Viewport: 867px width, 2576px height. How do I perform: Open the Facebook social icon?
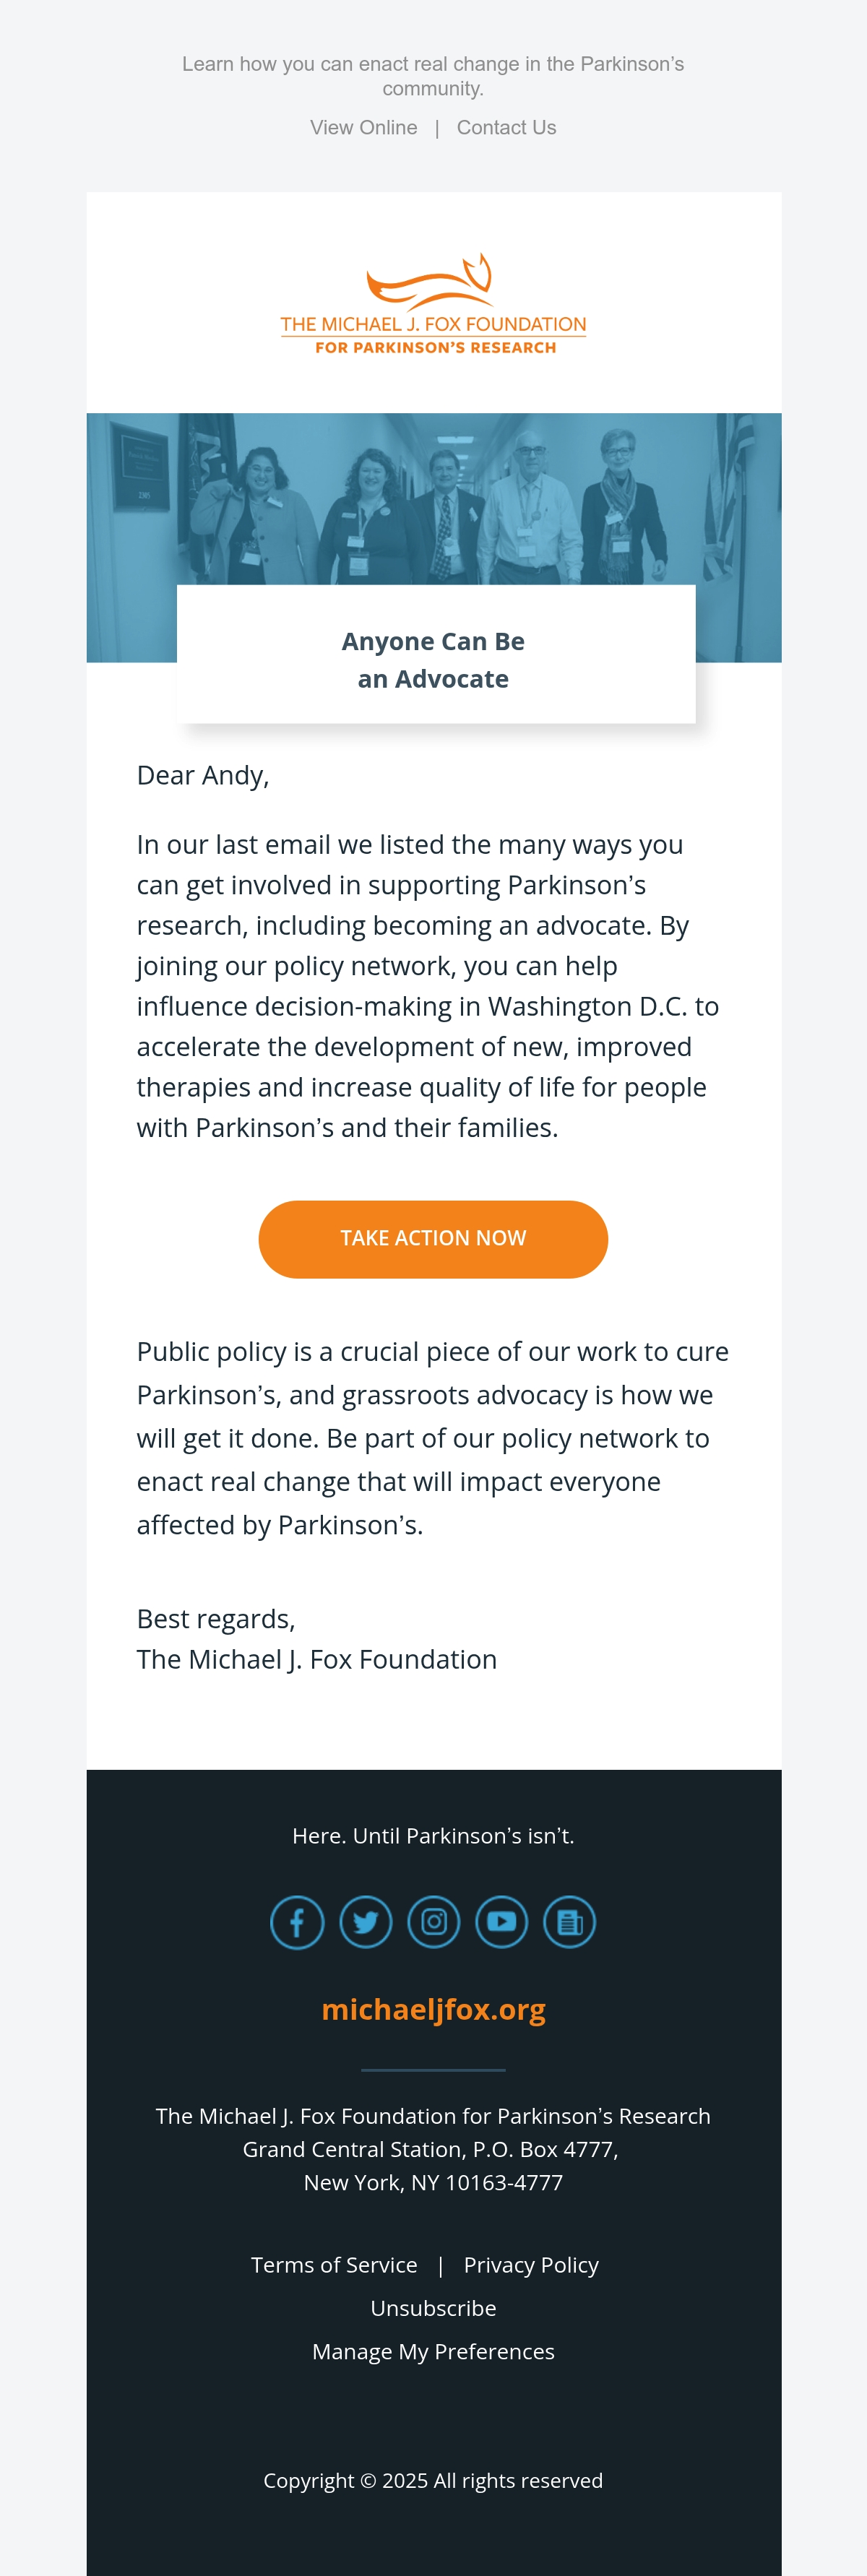pos(297,1921)
